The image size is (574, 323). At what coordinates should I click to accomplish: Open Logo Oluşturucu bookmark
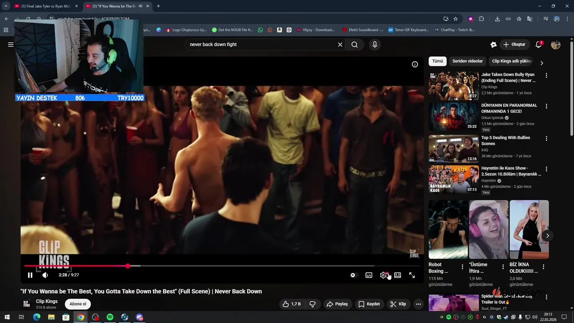point(186,30)
